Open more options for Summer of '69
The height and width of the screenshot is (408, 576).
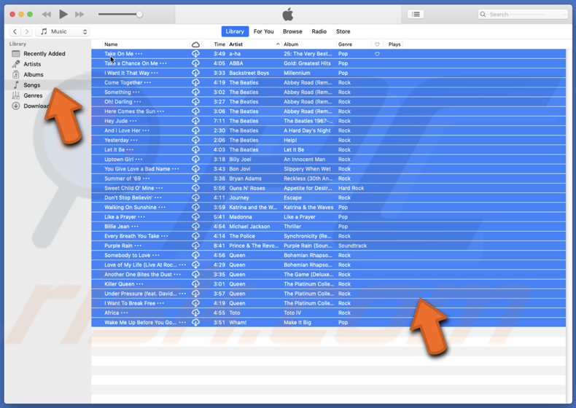coord(147,178)
